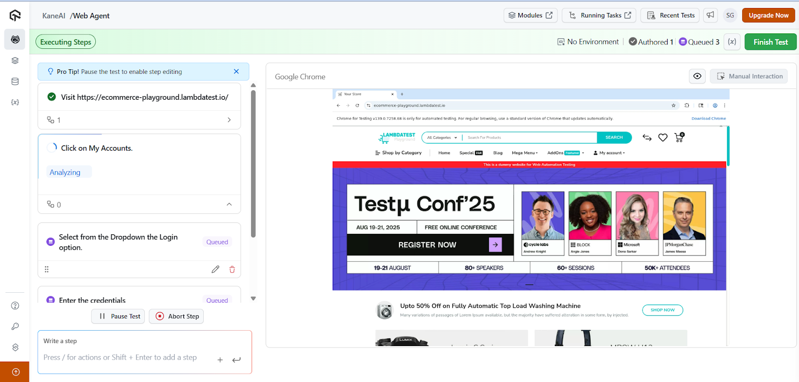Viewport: 799px width, 382px height.
Task: Delete the Select from Dropdown step
Action: coord(232,269)
